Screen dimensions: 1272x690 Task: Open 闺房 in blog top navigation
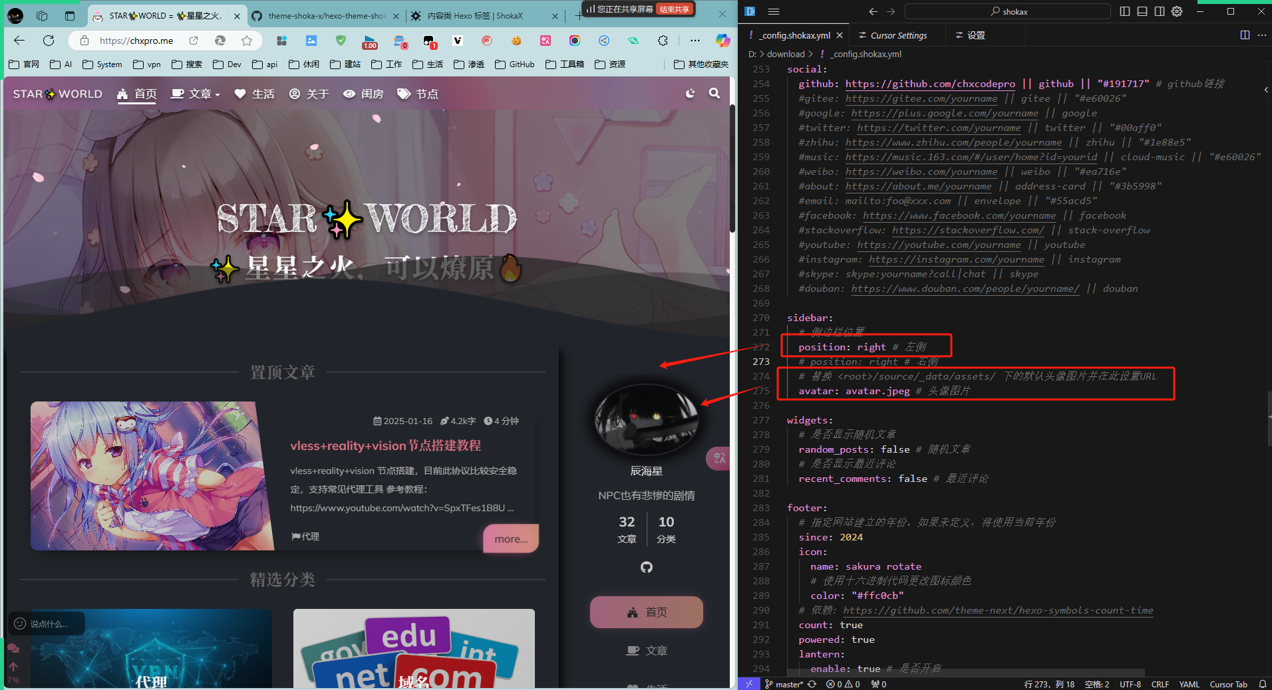(x=364, y=94)
